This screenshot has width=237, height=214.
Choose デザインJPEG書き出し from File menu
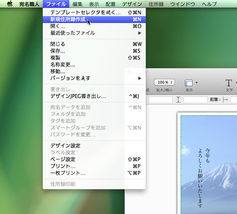tap(78, 96)
